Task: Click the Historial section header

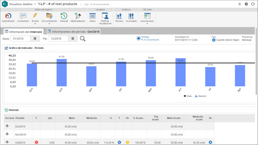Action: 13,110
